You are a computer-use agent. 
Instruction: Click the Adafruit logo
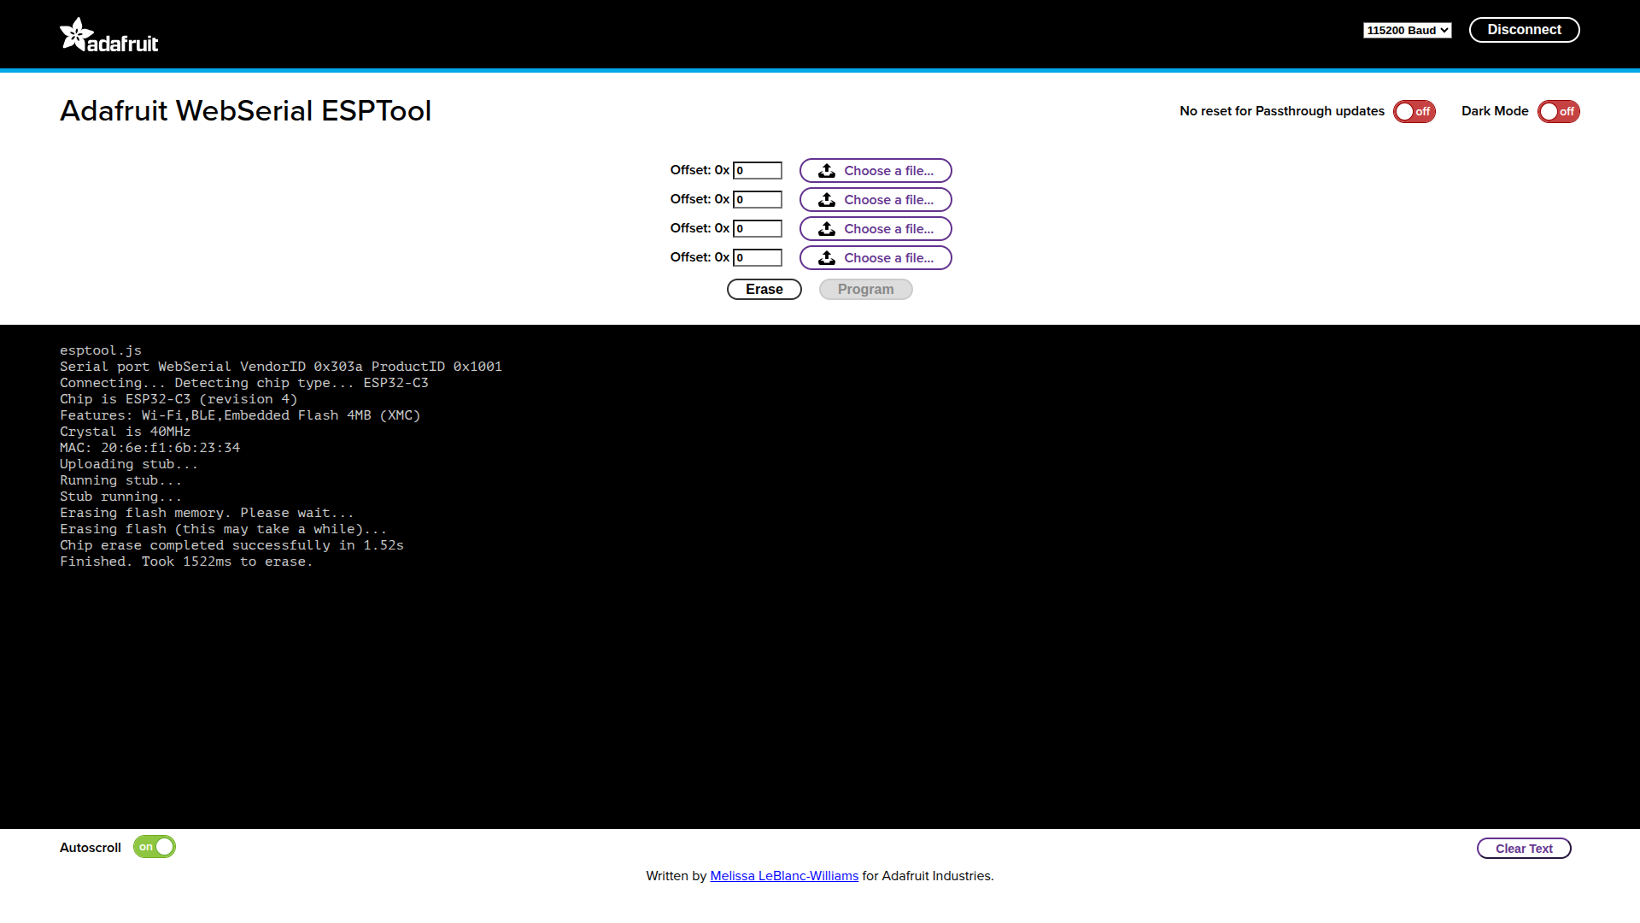[x=109, y=35]
